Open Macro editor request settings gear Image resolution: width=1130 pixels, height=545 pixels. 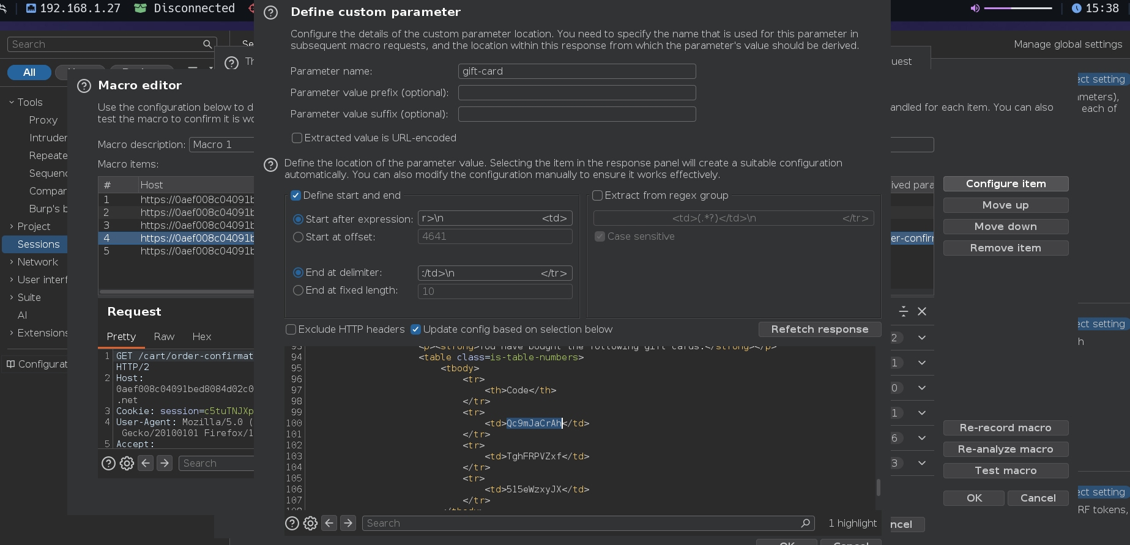pyautogui.click(x=127, y=463)
